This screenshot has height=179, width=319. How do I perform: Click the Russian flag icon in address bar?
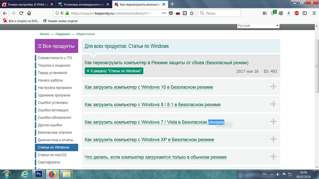pyautogui.click(x=178, y=13)
